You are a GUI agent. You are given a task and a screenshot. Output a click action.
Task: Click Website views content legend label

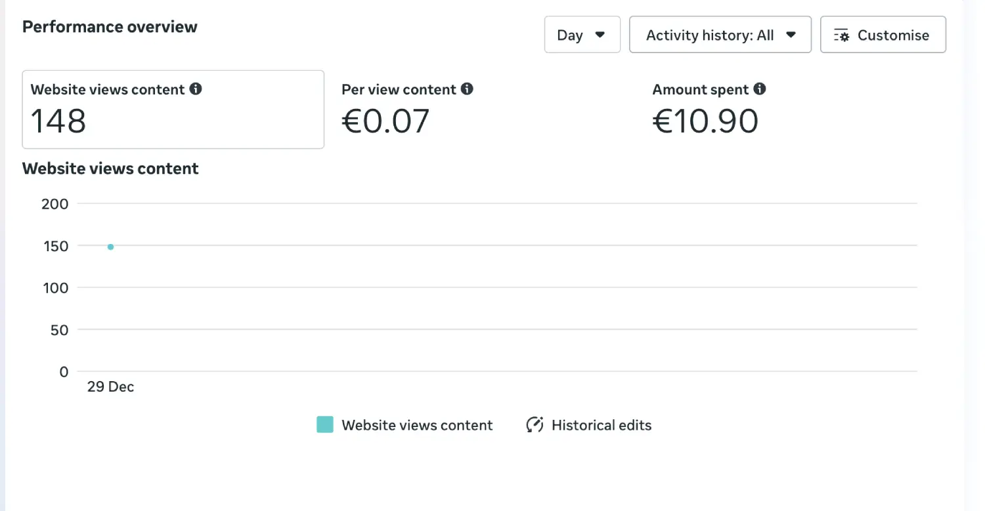tap(417, 425)
